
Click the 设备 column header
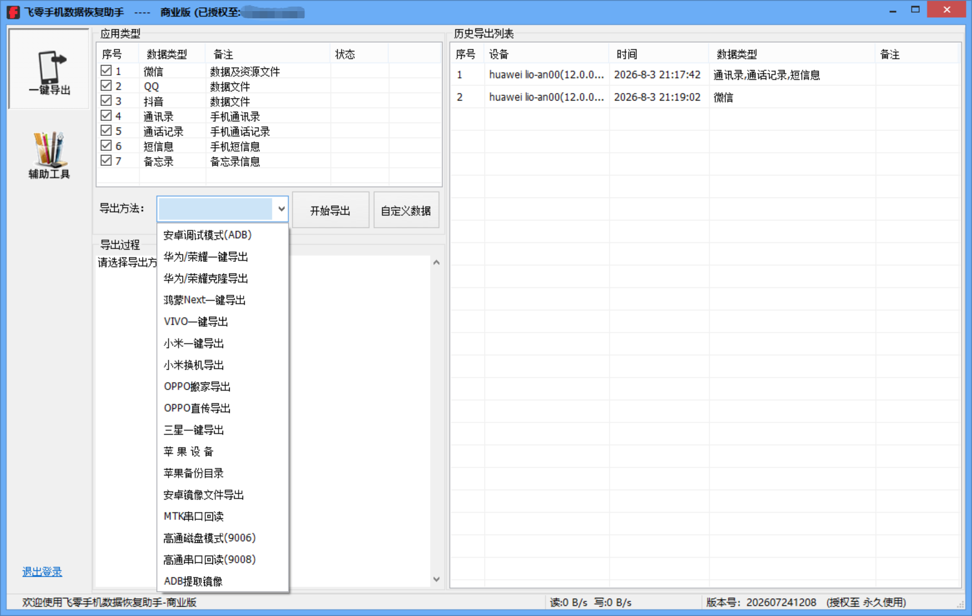tap(546, 54)
